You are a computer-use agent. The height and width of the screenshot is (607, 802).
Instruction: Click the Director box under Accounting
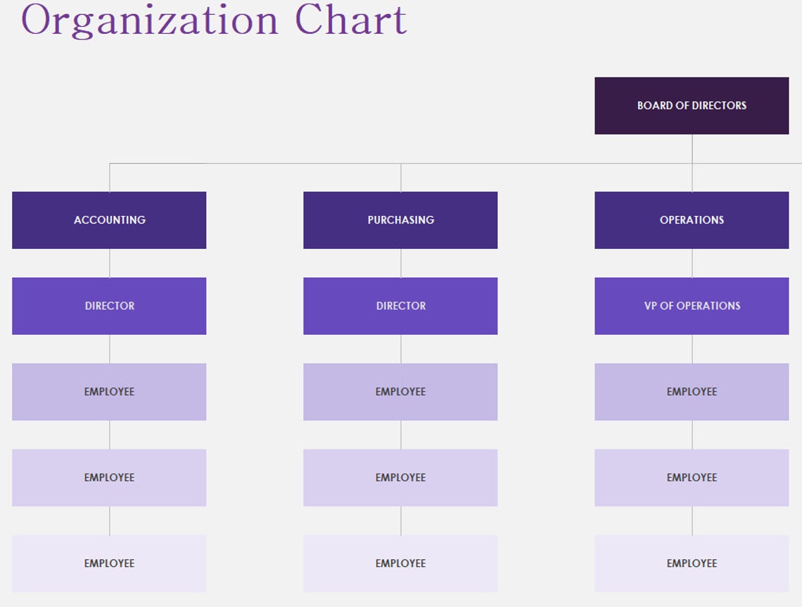click(x=109, y=305)
